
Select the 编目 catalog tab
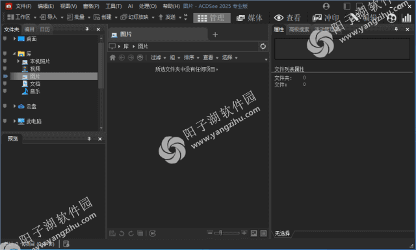point(29,29)
